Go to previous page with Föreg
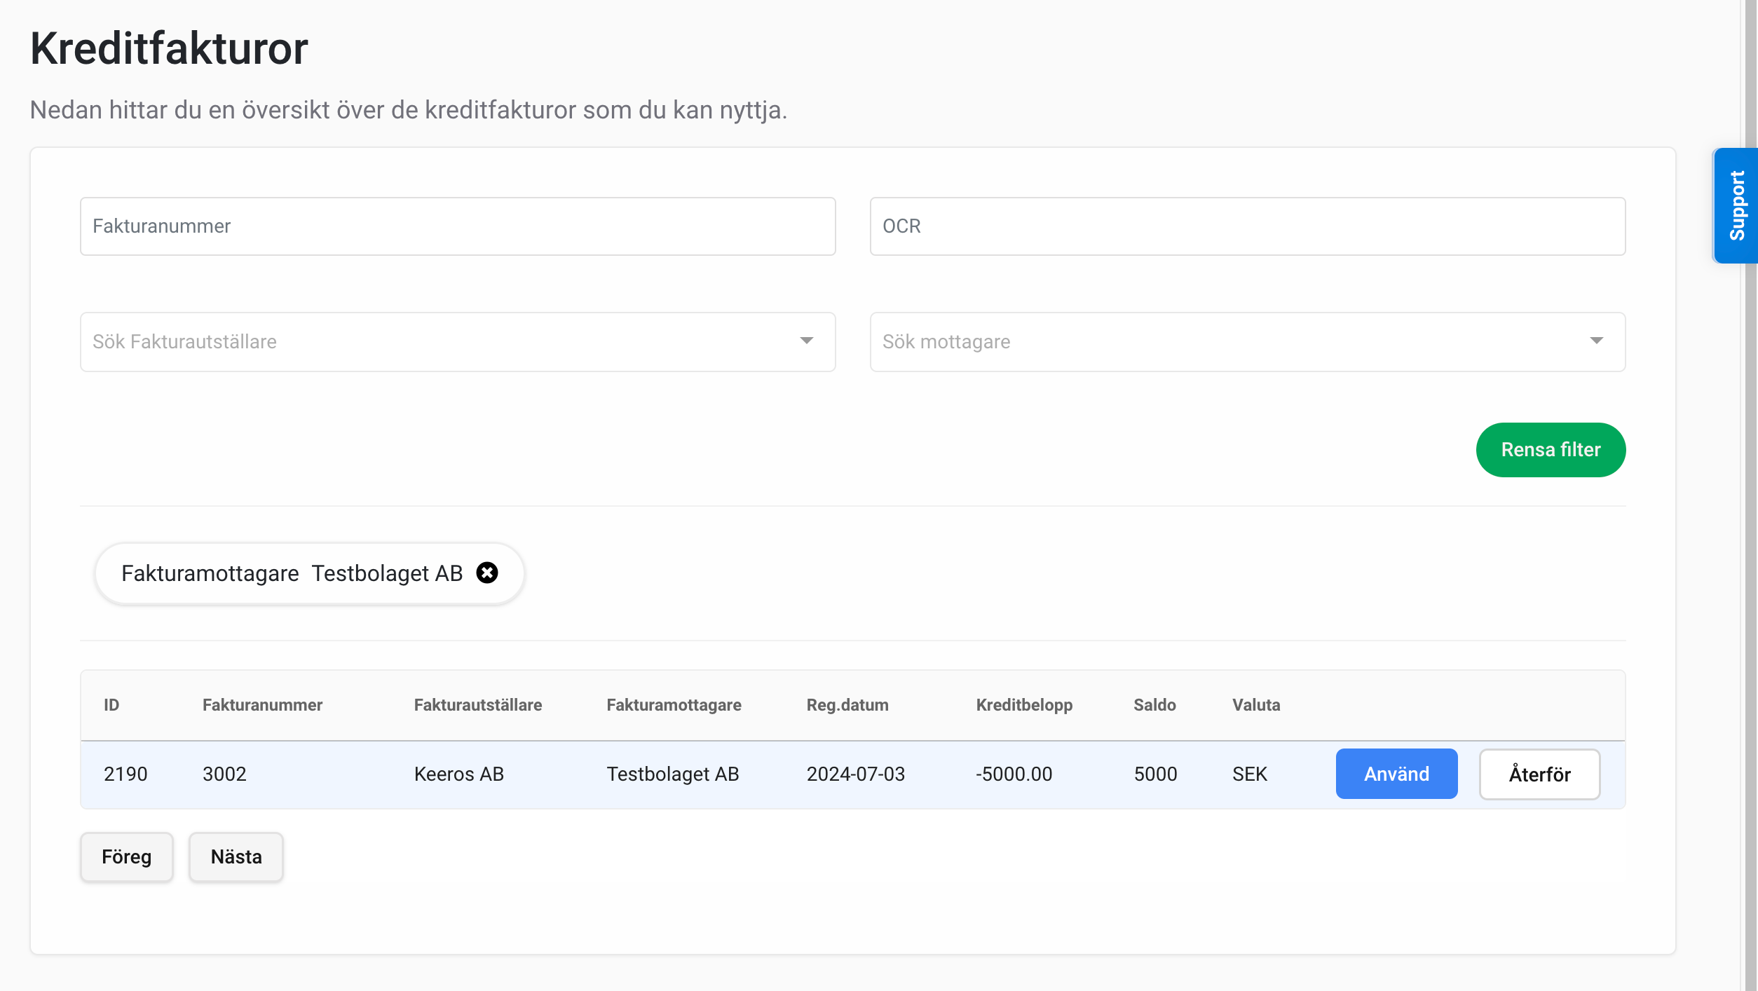This screenshot has width=1758, height=991. click(126, 856)
